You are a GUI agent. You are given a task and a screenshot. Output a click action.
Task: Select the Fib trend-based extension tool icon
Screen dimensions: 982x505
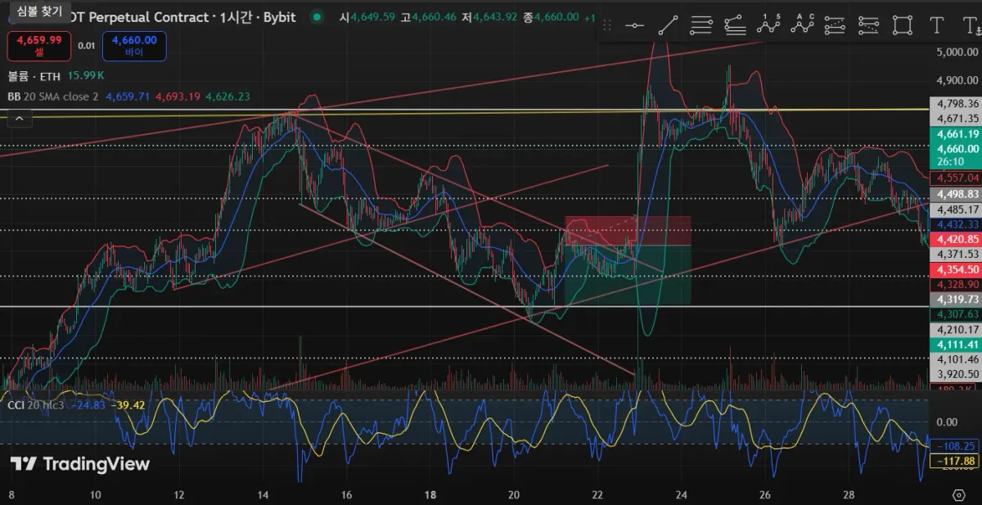pyautogui.click(x=735, y=25)
